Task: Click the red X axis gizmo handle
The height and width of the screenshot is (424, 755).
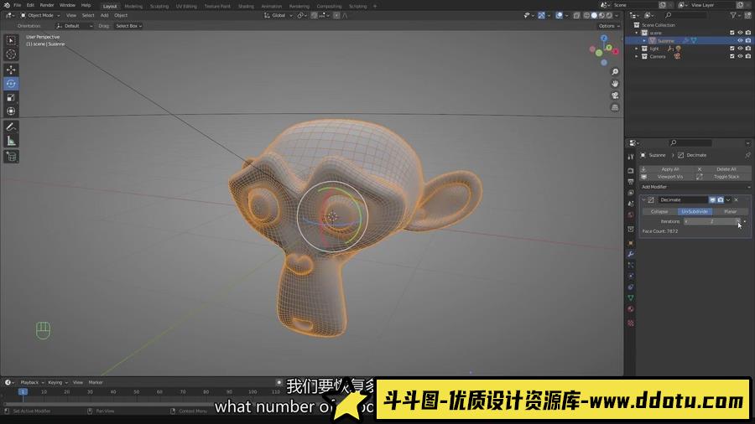Action: 616,51
